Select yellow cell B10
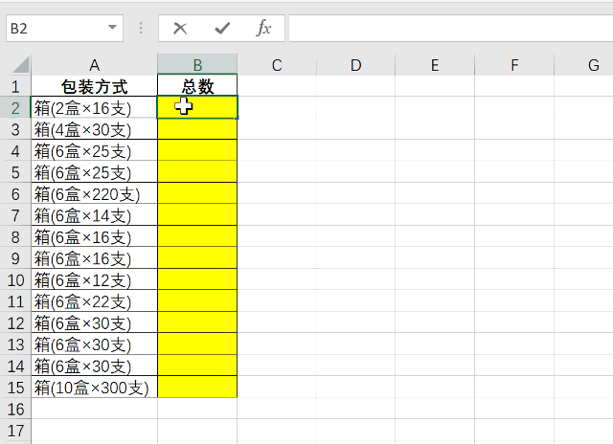This screenshot has width=613, height=444. pyautogui.click(x=197, y=279)
